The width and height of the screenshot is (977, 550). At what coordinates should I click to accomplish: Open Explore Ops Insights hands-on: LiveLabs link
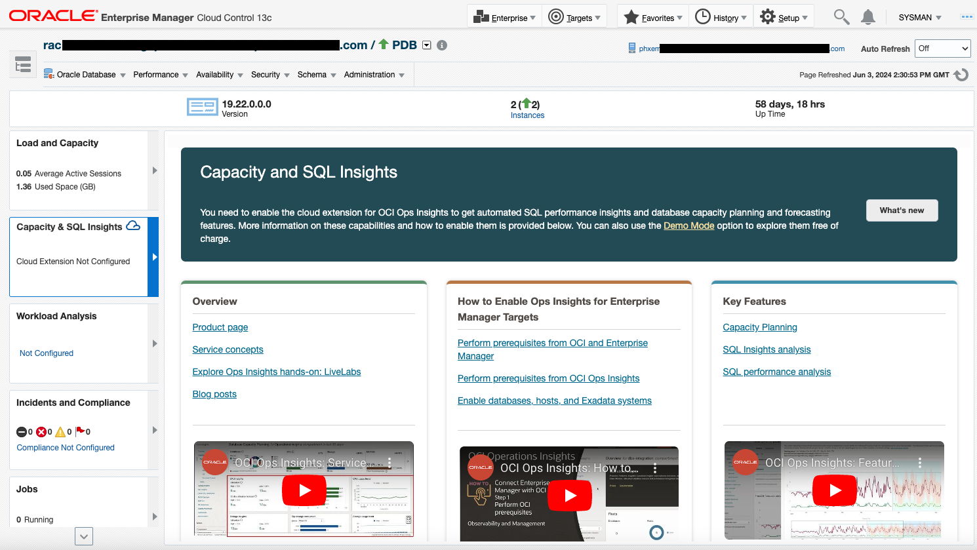277,372
